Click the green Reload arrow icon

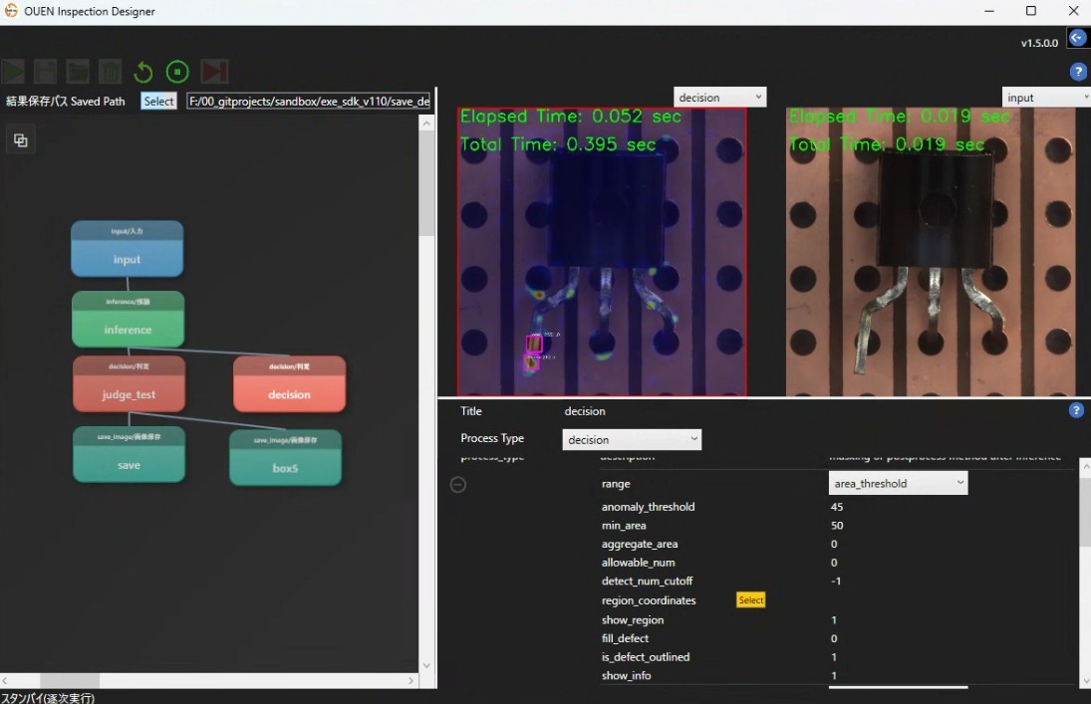tap(142, 72)
